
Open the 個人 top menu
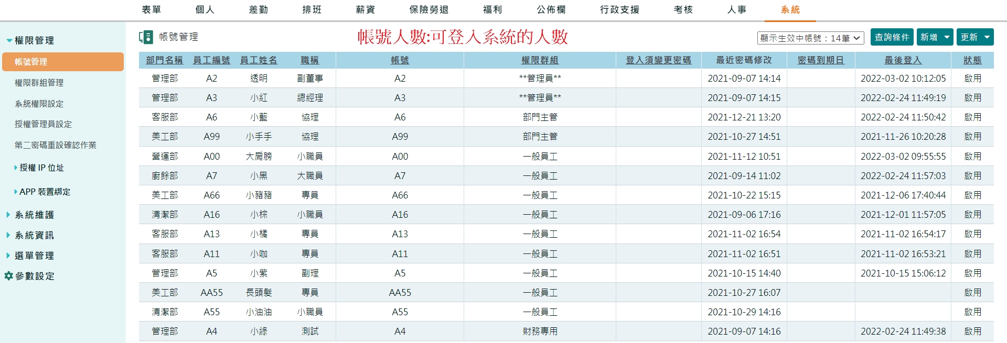(x=205, y=9)
